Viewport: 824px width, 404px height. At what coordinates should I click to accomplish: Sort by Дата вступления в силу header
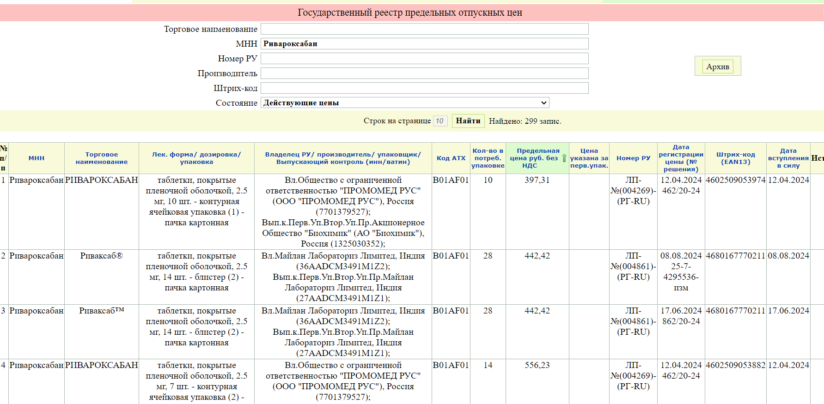point(788,158)
